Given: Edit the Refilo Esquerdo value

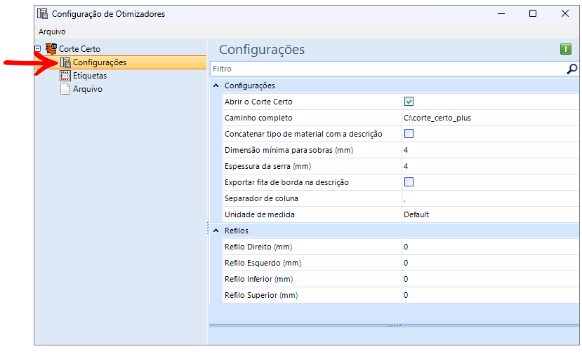Looking at the screenshot, I should click(490, 263).
